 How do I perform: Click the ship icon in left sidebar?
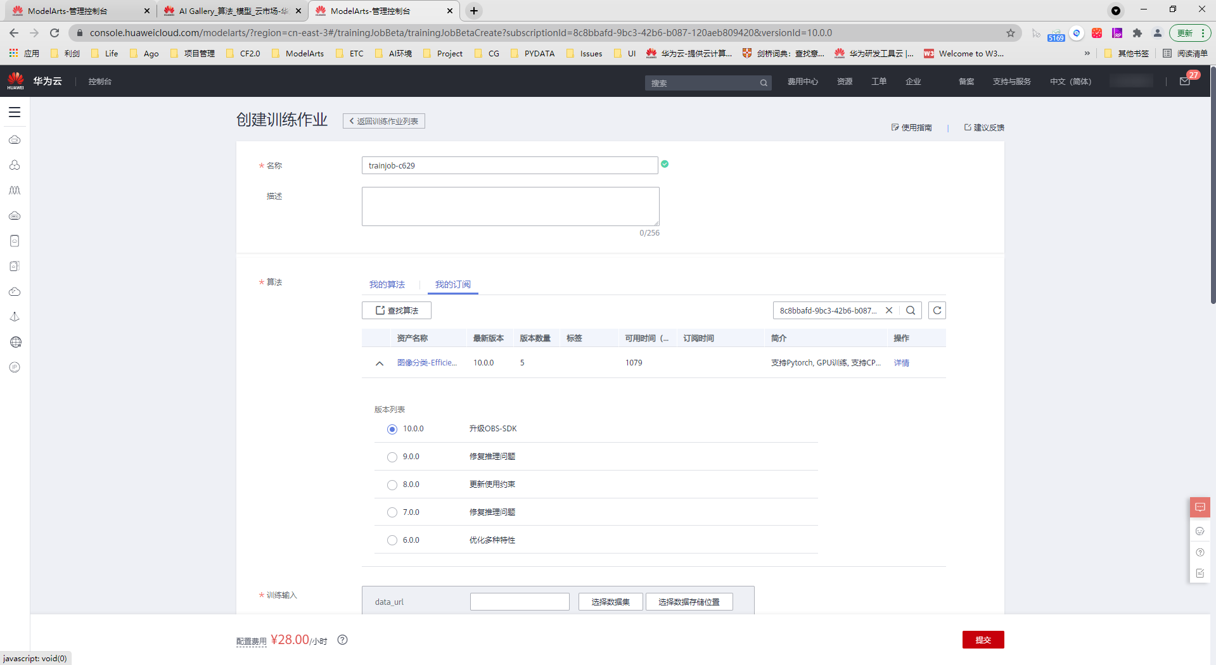coord(15,317)
